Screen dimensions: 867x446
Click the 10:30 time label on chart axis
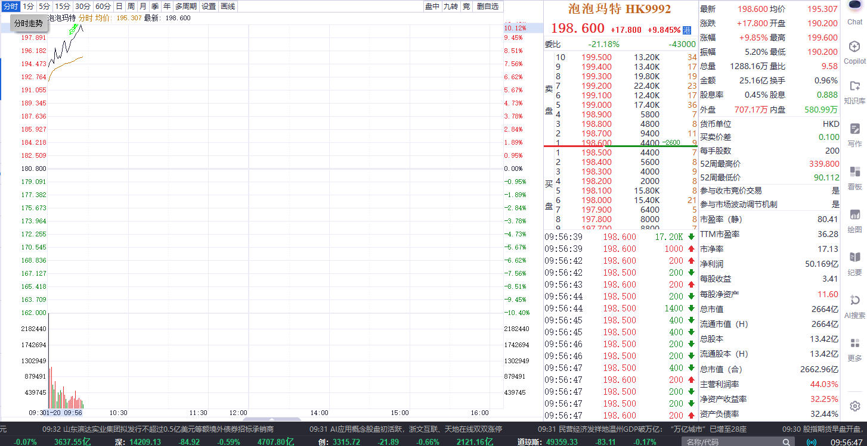click(119, 412)
